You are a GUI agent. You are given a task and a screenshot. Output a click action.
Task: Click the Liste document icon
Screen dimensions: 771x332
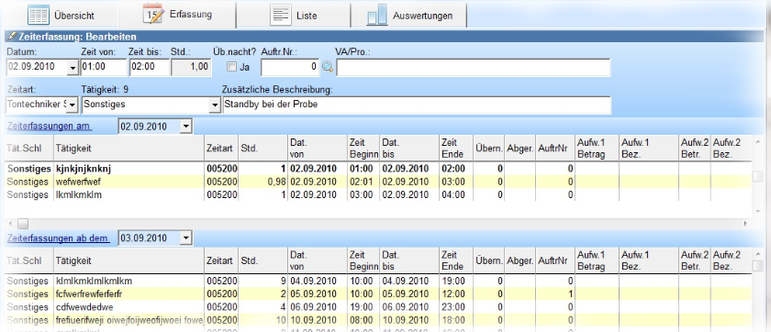pos(281,15)
